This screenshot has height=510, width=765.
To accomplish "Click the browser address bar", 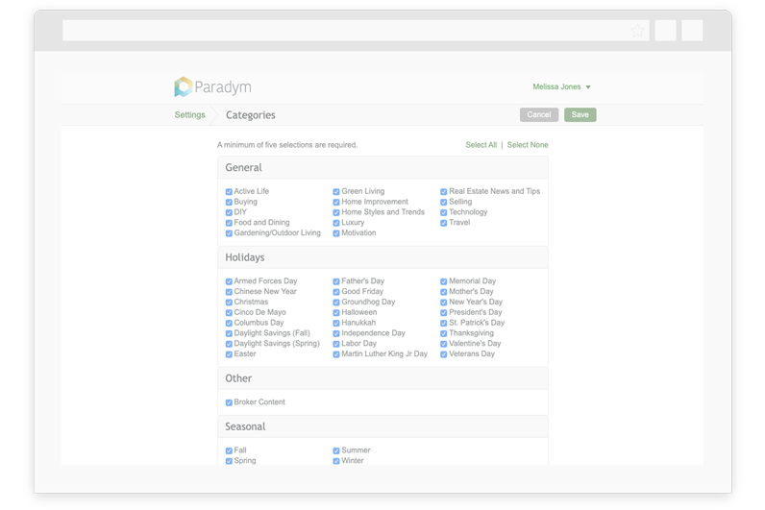I will 356,31.
